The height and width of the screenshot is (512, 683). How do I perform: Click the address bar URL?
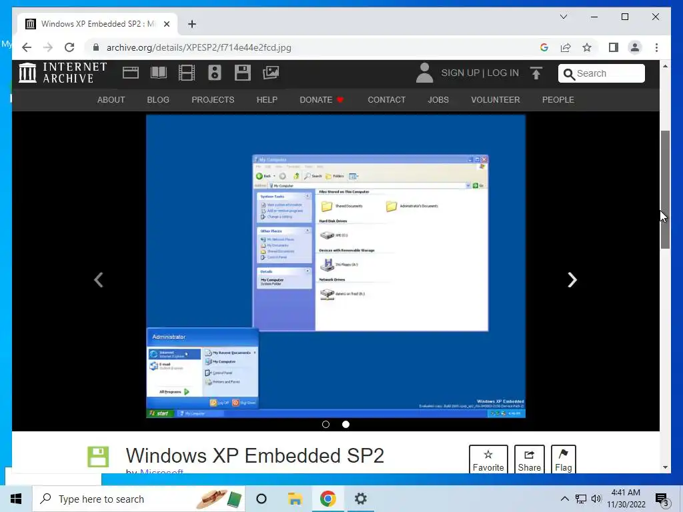tap(199, 47)
